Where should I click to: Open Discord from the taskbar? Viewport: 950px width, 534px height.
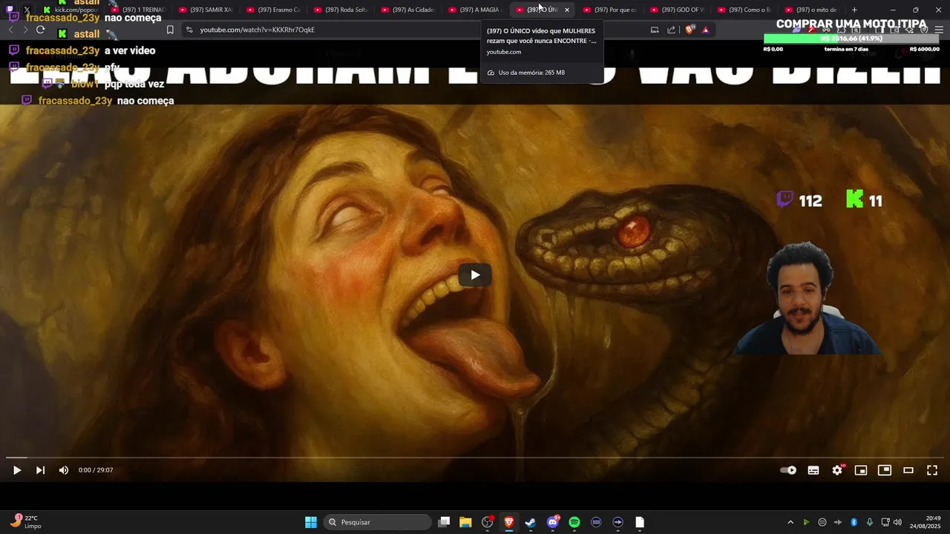click(553, 522)
